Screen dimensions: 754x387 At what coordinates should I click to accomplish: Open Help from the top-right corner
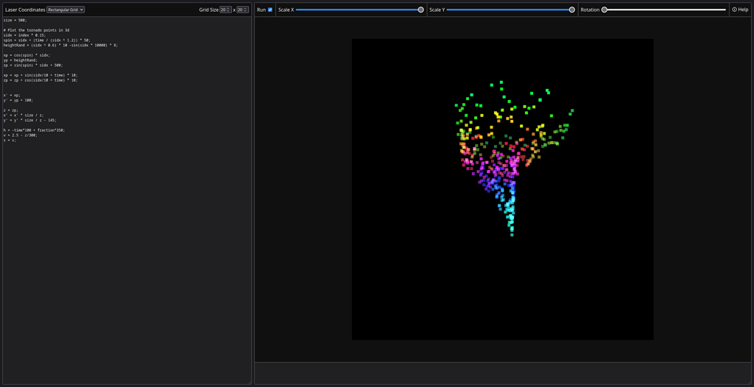(x=743, y=10)
